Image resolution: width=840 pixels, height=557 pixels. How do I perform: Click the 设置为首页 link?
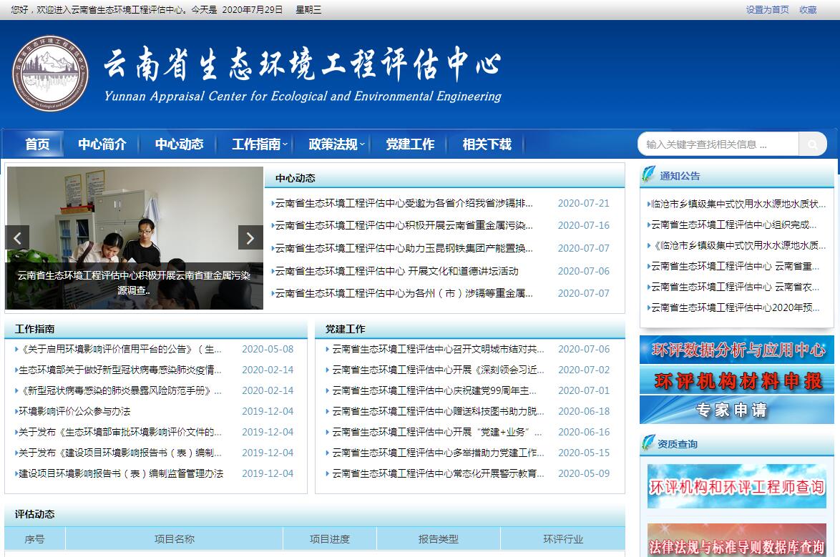click(x=767, y=10)
